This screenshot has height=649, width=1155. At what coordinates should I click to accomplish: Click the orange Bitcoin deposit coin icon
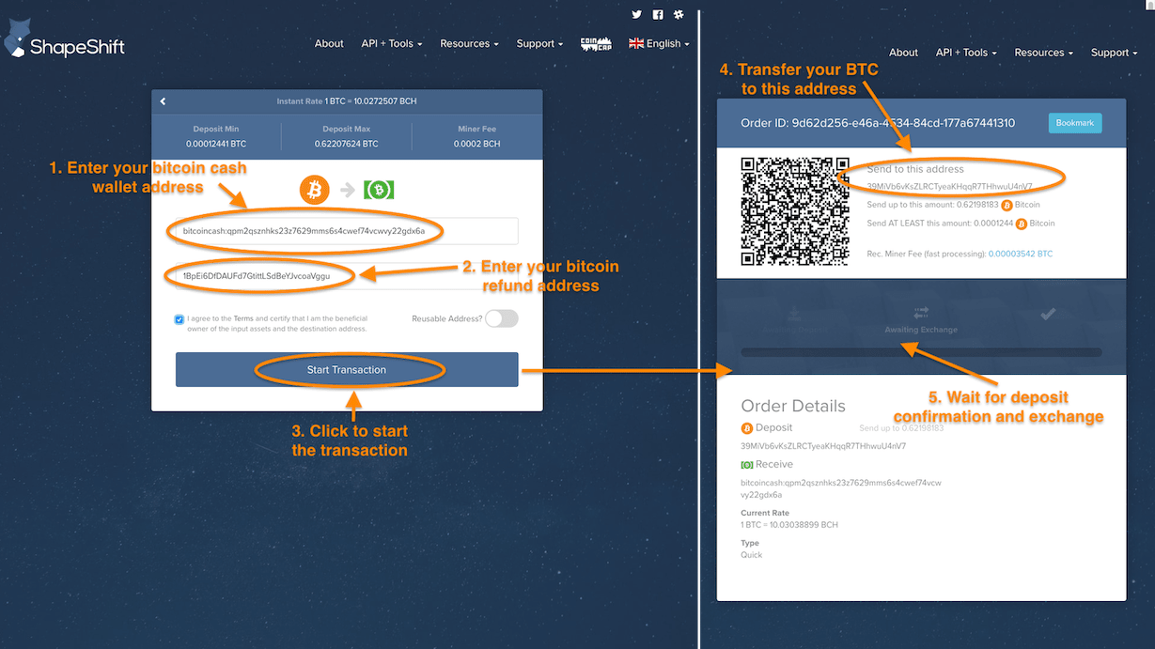pos(315,190)
